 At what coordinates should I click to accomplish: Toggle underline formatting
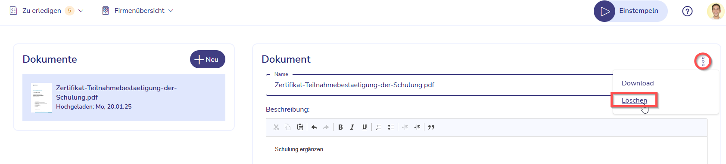pos(365,127)
